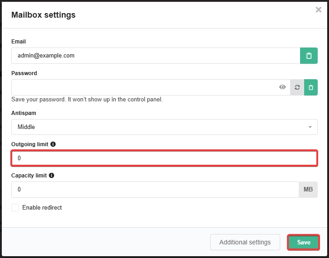Open the Antispam dropdown showing Middle
The width and height of the screenshot is (329, 258).
[x=164, y=127]
